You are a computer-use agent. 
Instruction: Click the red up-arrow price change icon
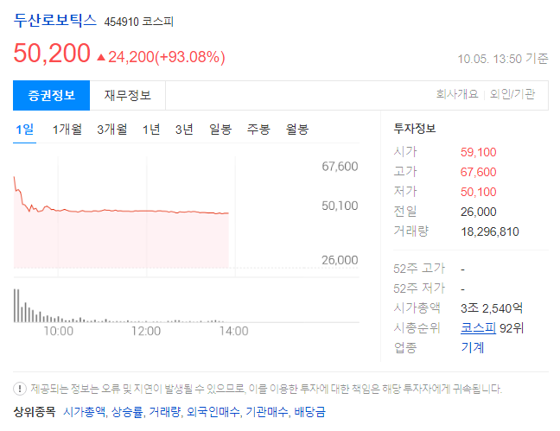[x=101, y=57]
